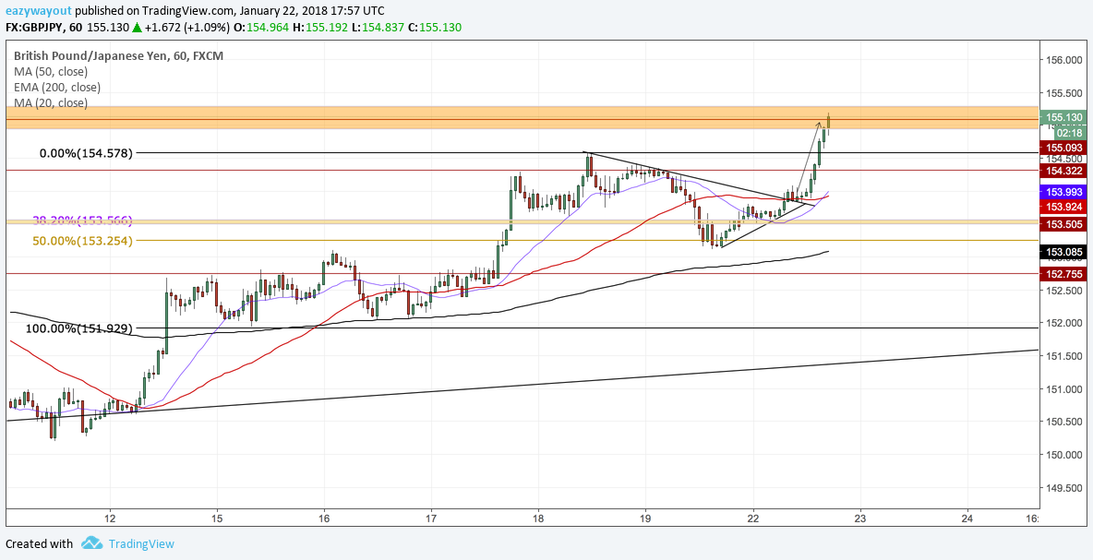Viewport: 1093px width, 560px height.
Task: Click the blue 153.993 MA price tag
Action: 1063,192
